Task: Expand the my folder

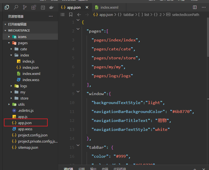Action: (30, 92)
